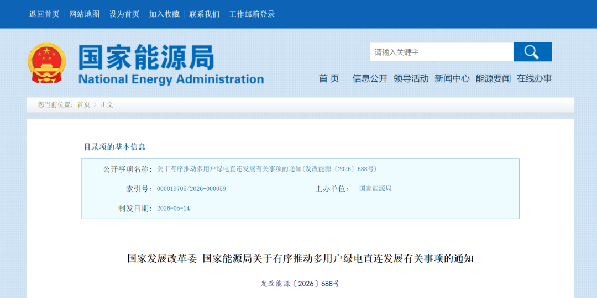This screenshot has height=298, width=597.
Task: Open 联系我们 link
Action: coord(204,14)
